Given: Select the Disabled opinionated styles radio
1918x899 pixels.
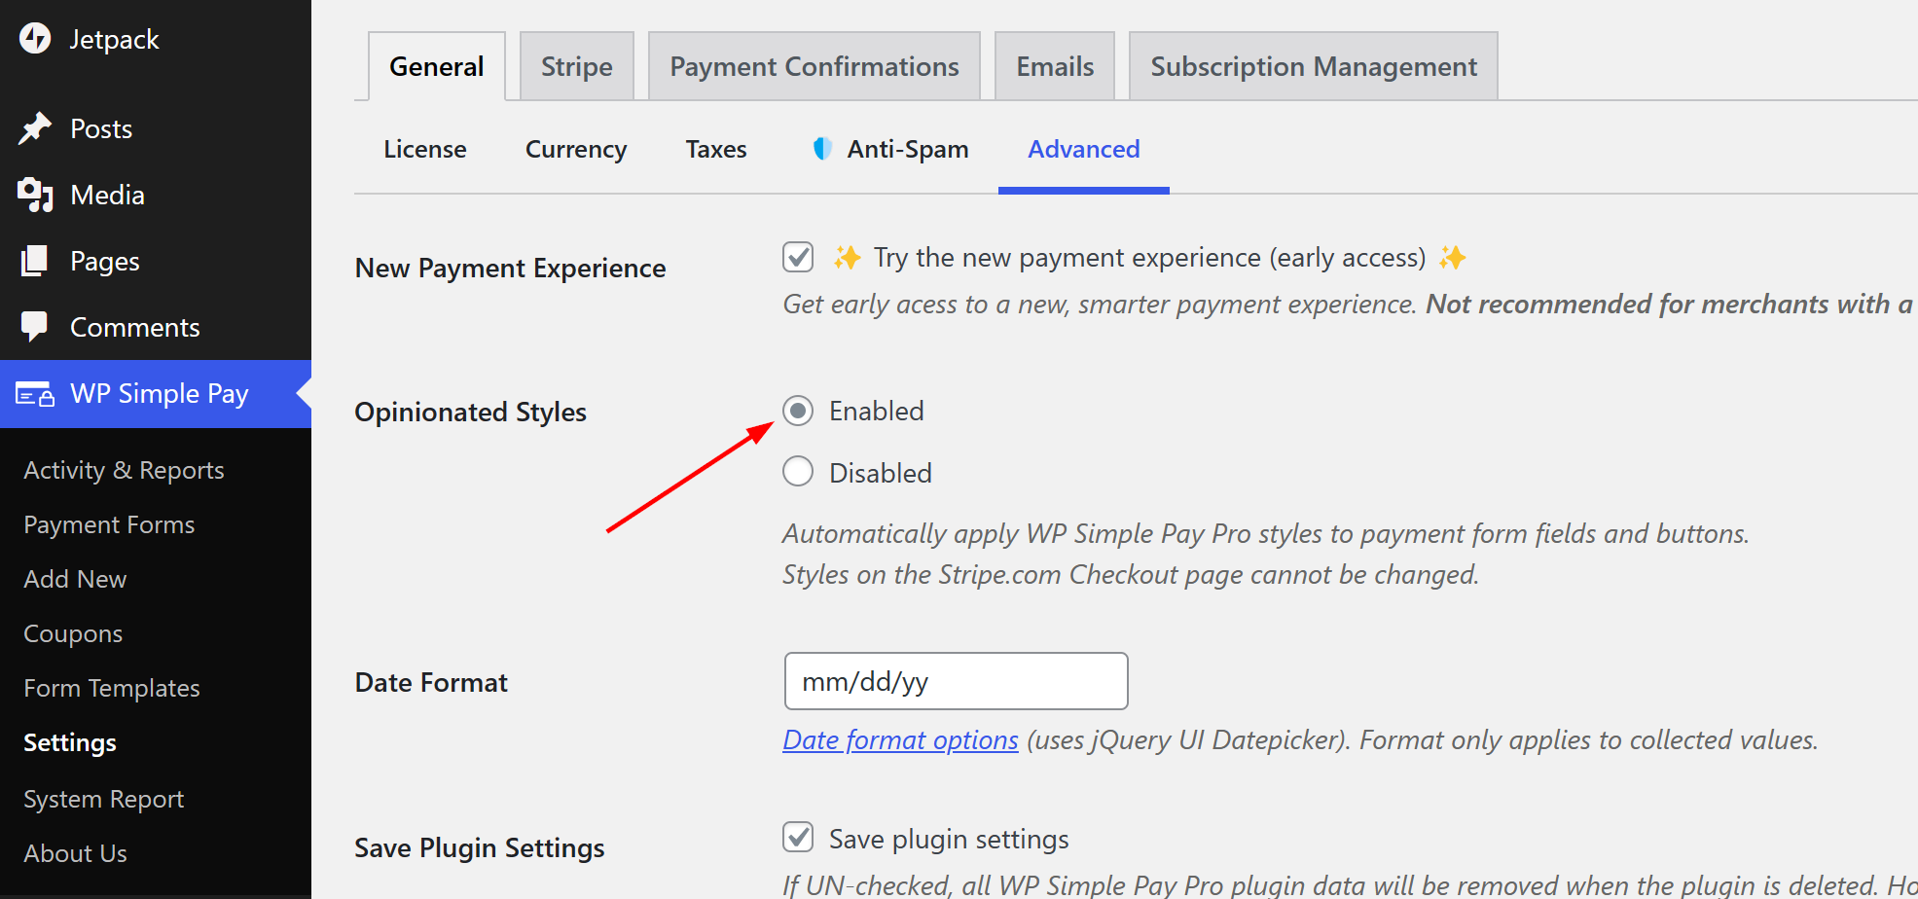Looking at the screenshot, I should [x=798, y=471].
